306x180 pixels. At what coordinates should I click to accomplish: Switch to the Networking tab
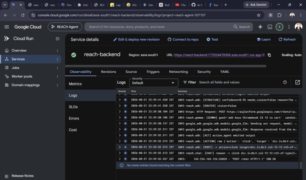click(x=178, y=72)
